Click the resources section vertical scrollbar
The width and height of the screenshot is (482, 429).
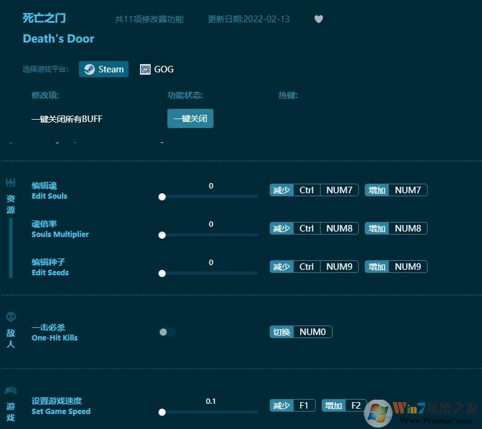coord(11,248)
